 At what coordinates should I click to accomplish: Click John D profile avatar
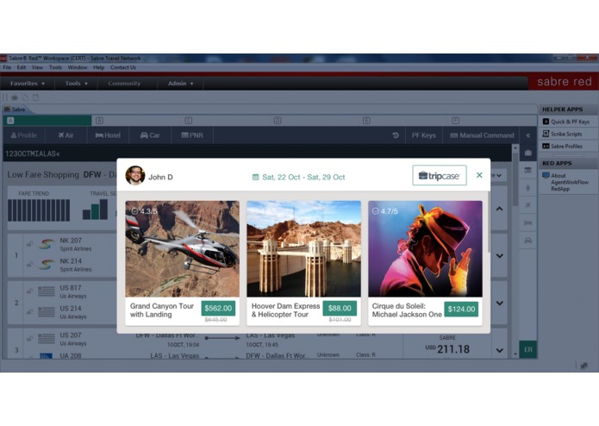tap(134, 175)
